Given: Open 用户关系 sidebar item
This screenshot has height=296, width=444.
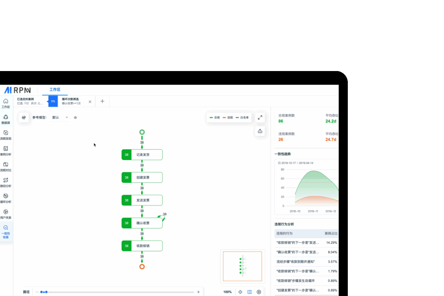Looking at the screenshot, I should click(6, 214).
